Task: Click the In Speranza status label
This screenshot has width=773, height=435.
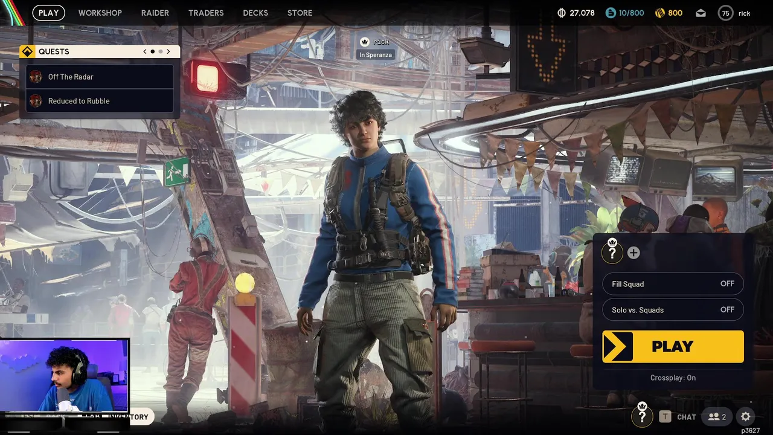Action: tap(376, 55)
